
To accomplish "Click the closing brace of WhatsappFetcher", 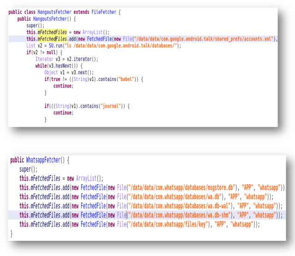I will pos(12,233).
